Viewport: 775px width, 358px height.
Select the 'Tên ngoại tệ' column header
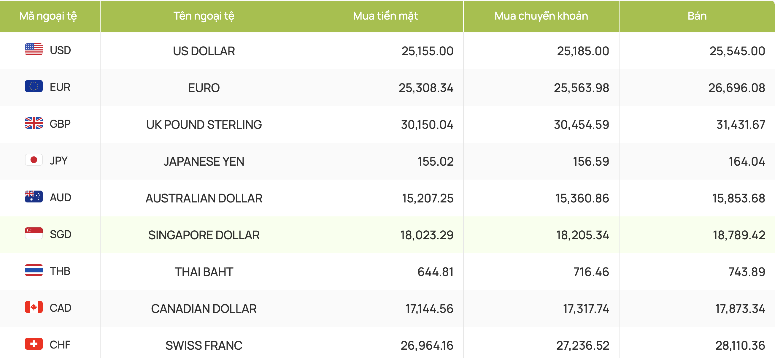[x=204, y=16]
